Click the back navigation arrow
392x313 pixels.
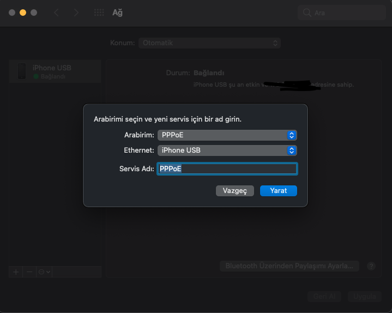[57, 13]
